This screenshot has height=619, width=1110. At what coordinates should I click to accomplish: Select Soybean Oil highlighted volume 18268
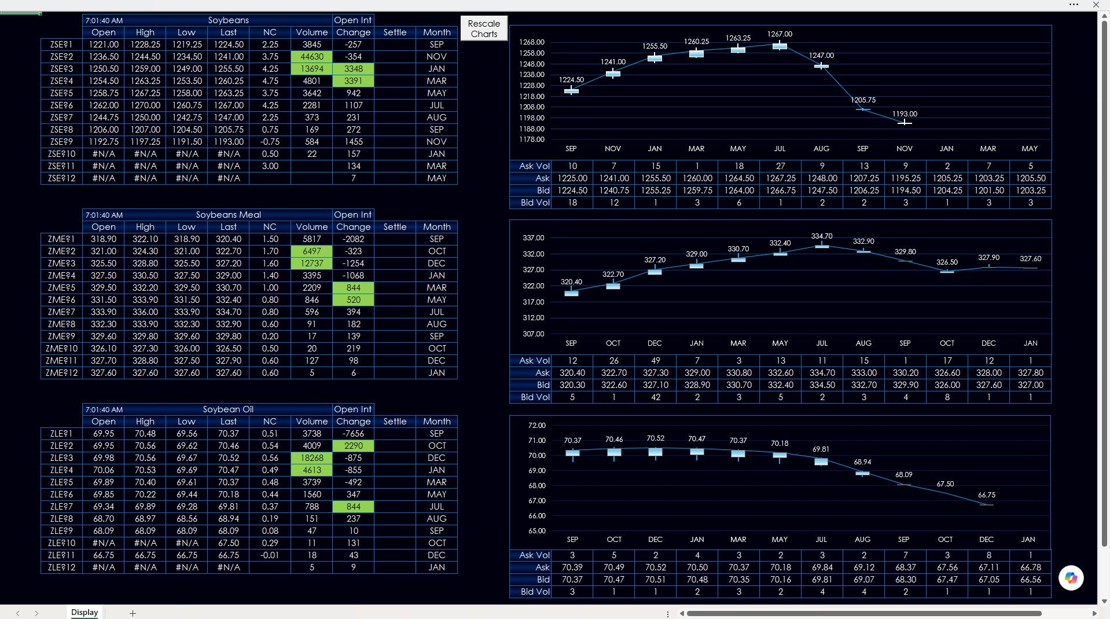point(312,458)
